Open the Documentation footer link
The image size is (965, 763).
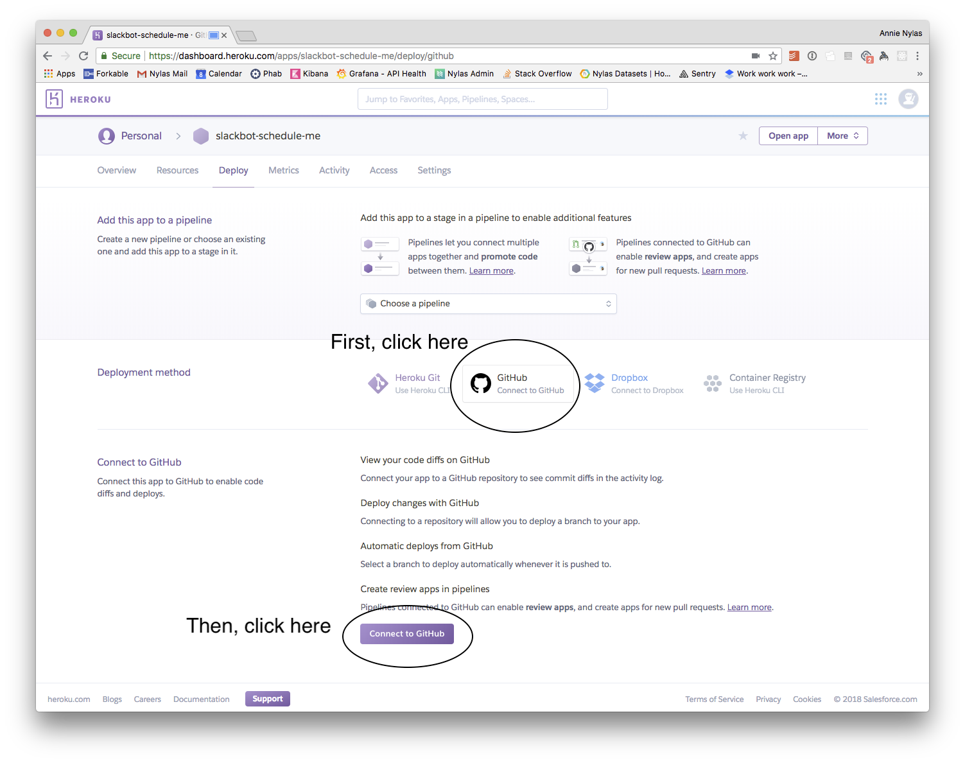click(201, 699)
